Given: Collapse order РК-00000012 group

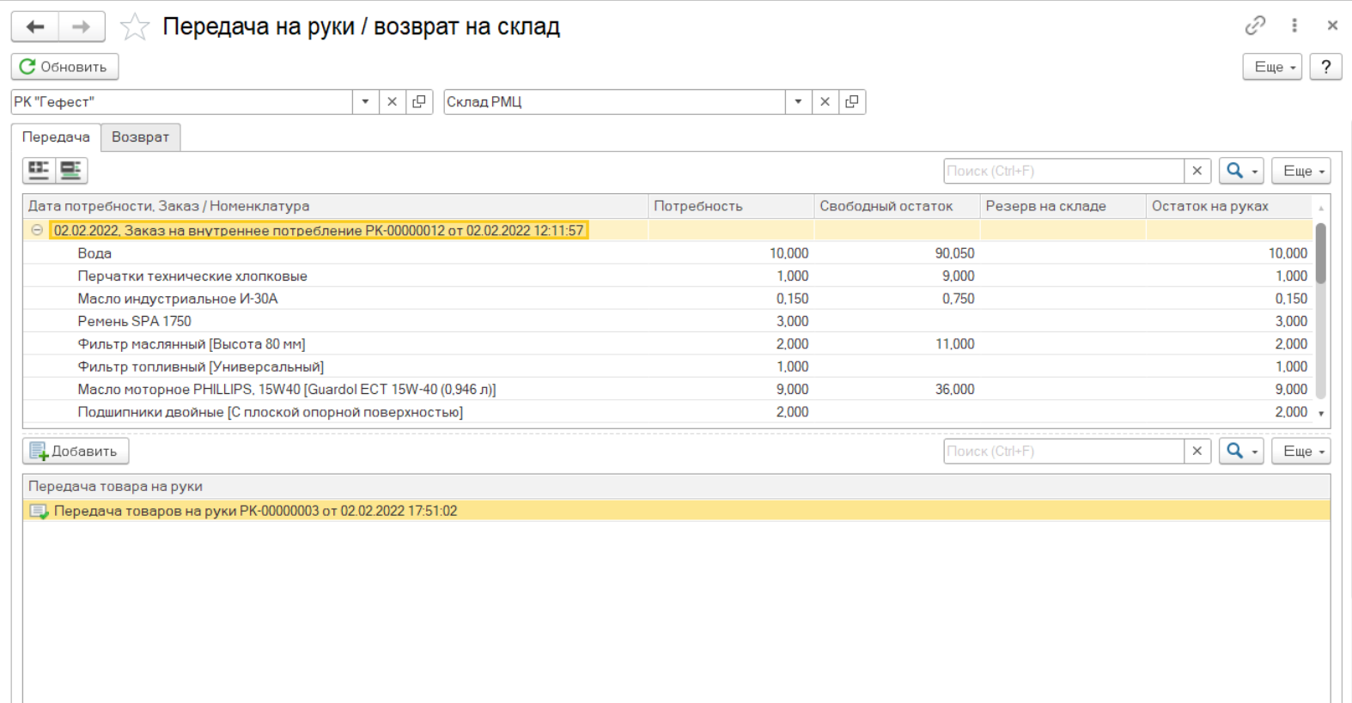Looking at the screenshot, I should (37, 230).
